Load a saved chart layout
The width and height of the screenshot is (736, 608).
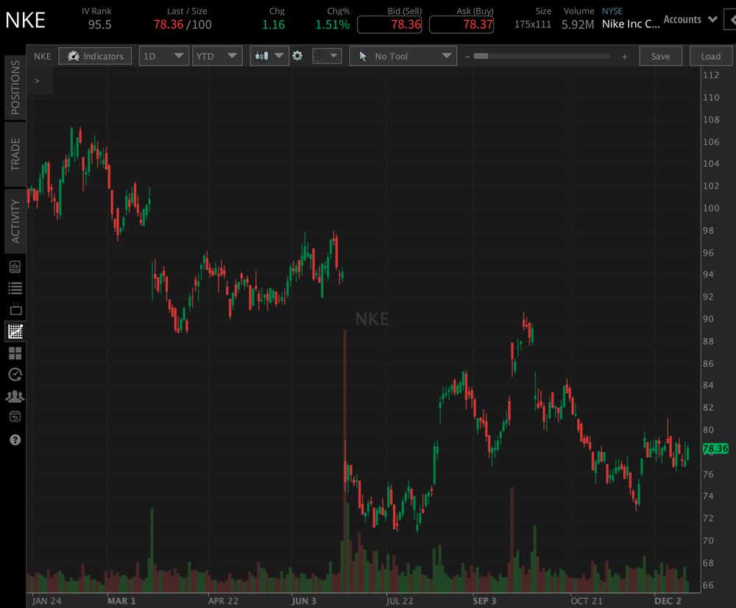coord(710,55)
